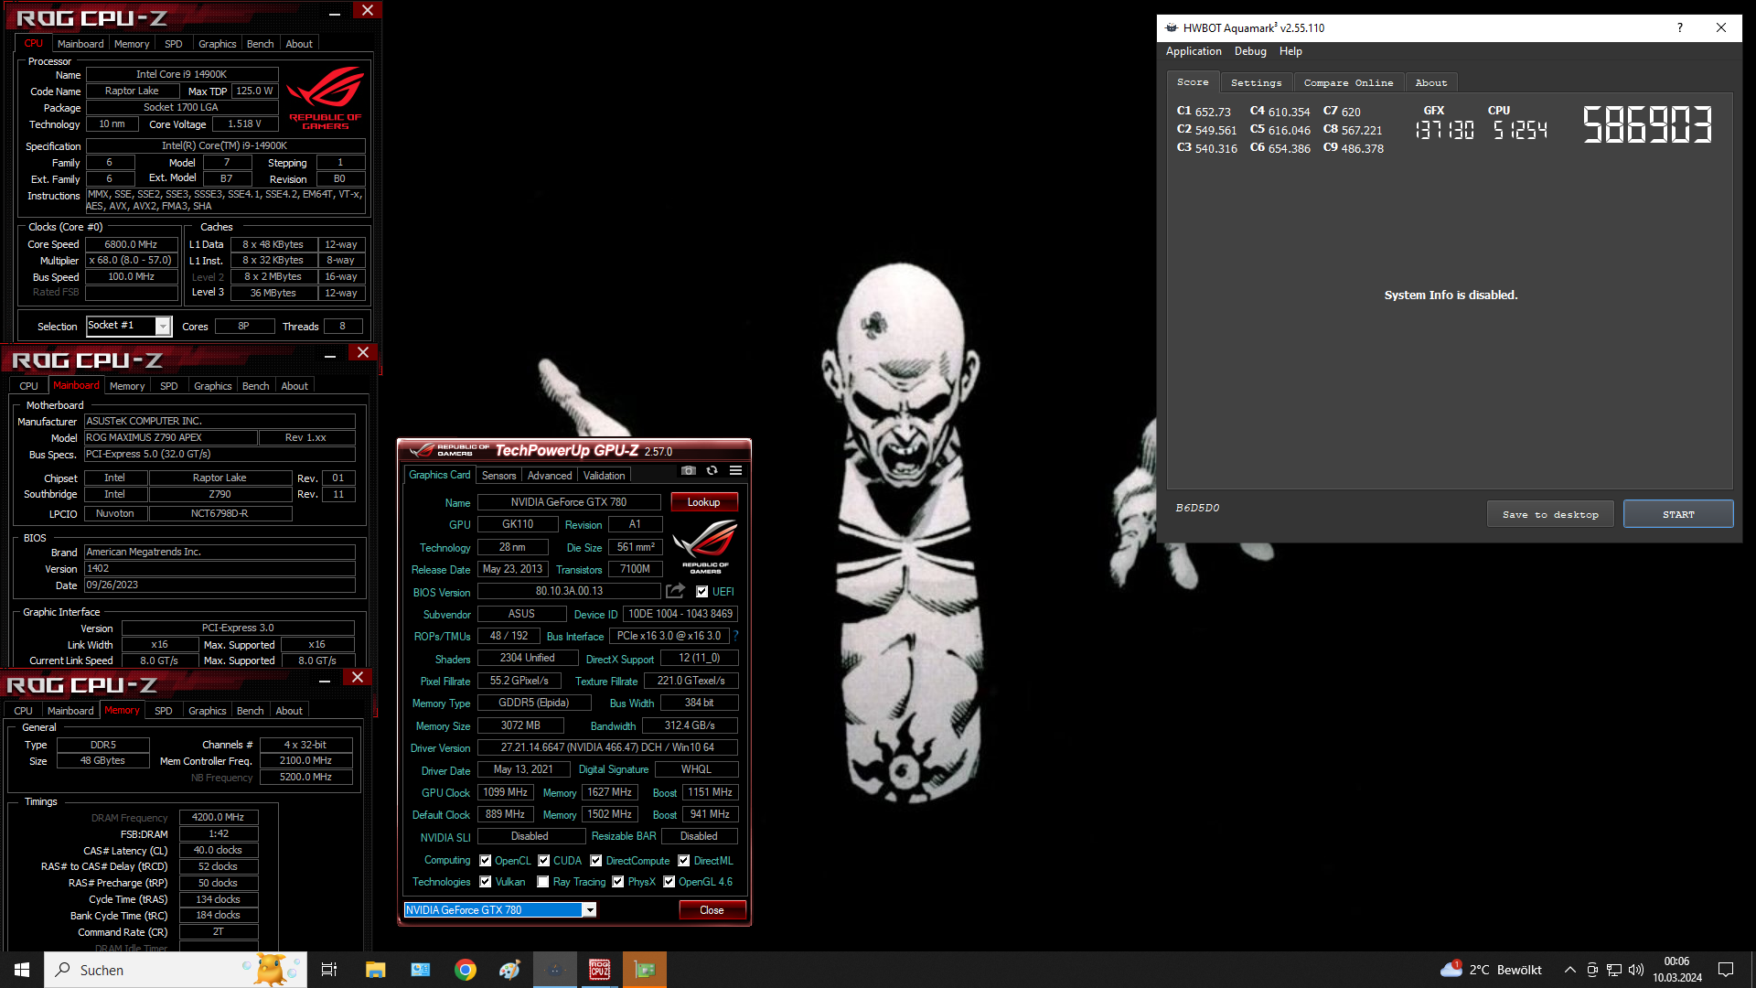Open the notification center icon
1756x988 pixels.
point(1726,970)
